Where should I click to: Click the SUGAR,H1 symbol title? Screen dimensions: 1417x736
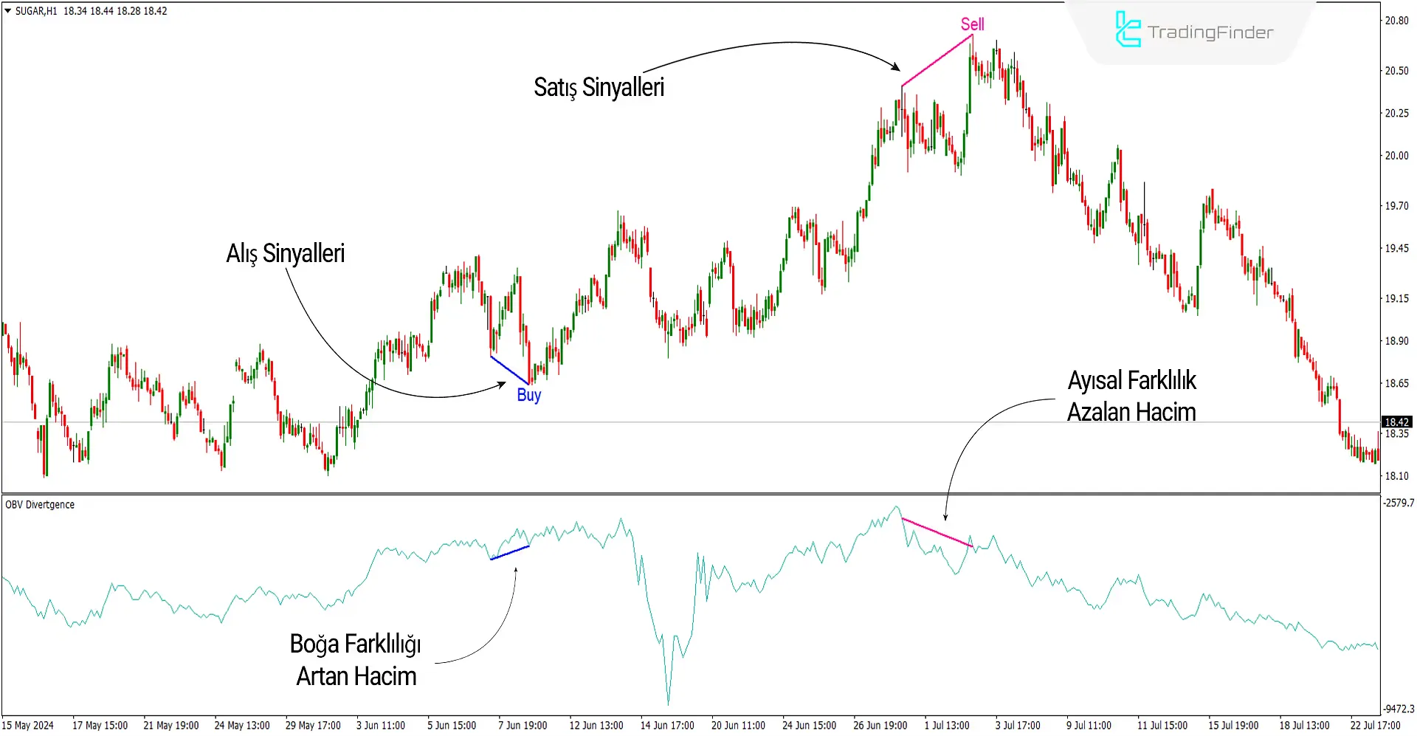pyautogui.click(x=36, y=11)
